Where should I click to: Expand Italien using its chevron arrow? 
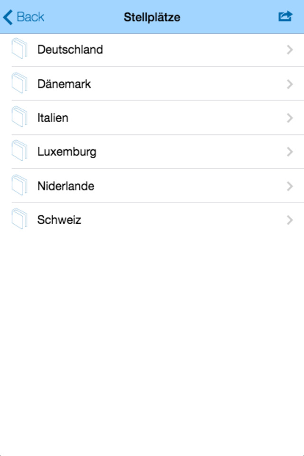point(290,118)
